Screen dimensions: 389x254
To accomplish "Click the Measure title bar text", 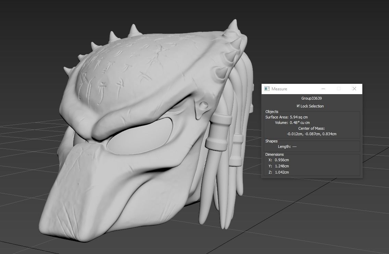I will 279,89.
